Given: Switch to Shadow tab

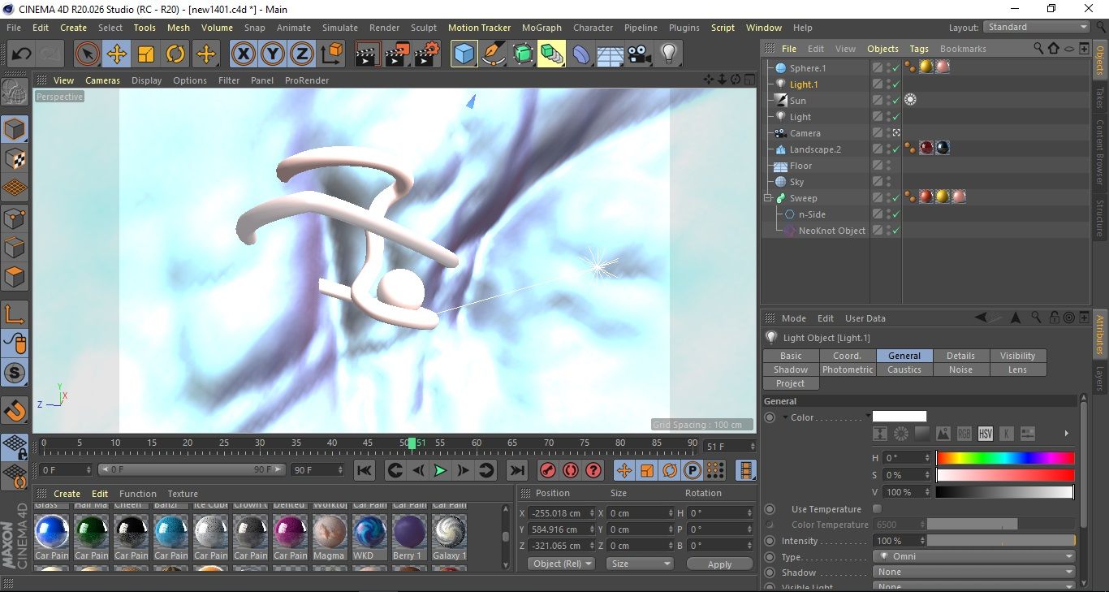Looking at the screenshot, I should point(791,369).
